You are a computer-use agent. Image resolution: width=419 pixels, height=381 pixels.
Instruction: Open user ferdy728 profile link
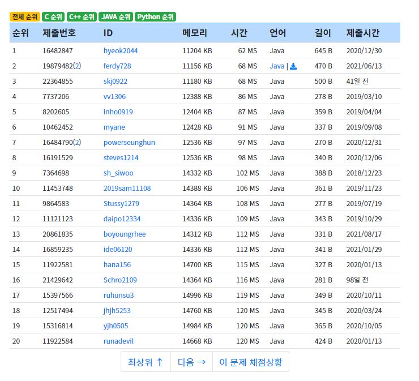point(117,66)
